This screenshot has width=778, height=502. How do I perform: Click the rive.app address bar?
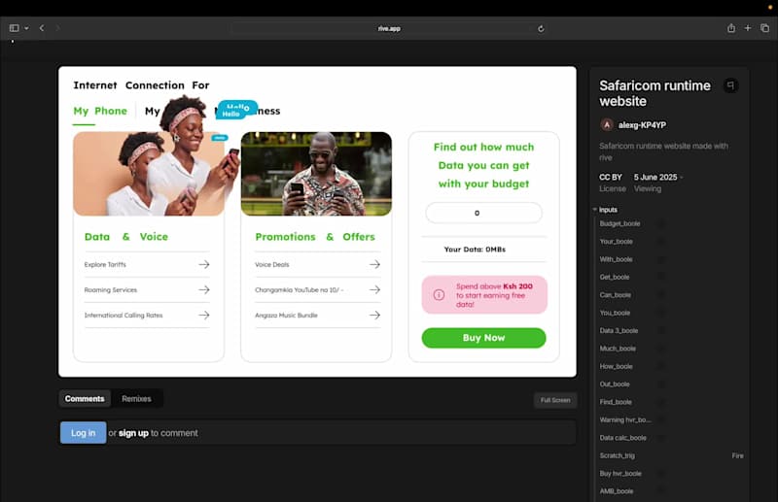point(389,29)
